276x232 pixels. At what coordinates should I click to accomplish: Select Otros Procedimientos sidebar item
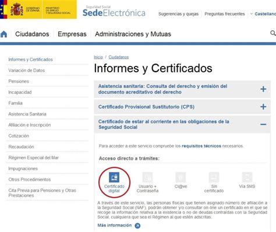point(30,180)
